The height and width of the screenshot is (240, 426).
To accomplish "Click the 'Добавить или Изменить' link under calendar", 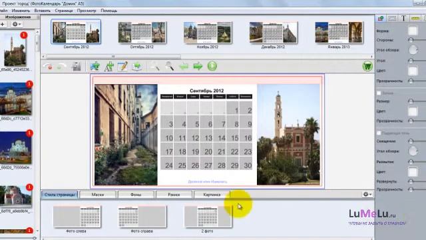I will pyautogui.click(x=208, y=181).
